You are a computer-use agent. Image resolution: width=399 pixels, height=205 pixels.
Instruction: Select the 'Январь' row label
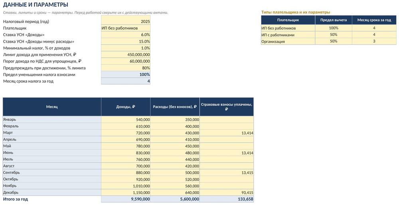click(x=52, y=120)
